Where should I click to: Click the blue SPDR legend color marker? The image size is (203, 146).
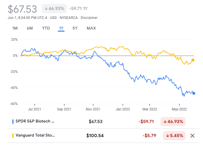click(13, 121)
